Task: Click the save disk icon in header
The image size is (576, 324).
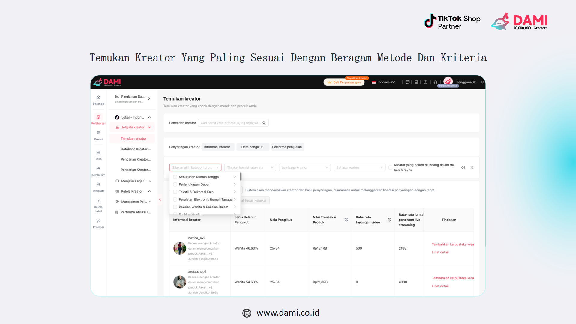Action: [x=416, y=82]
